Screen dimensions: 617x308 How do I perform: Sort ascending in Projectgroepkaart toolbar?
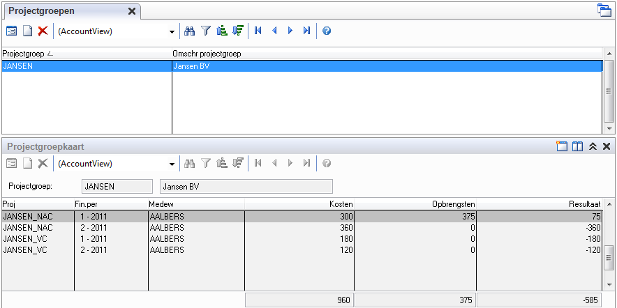point(222,164)
